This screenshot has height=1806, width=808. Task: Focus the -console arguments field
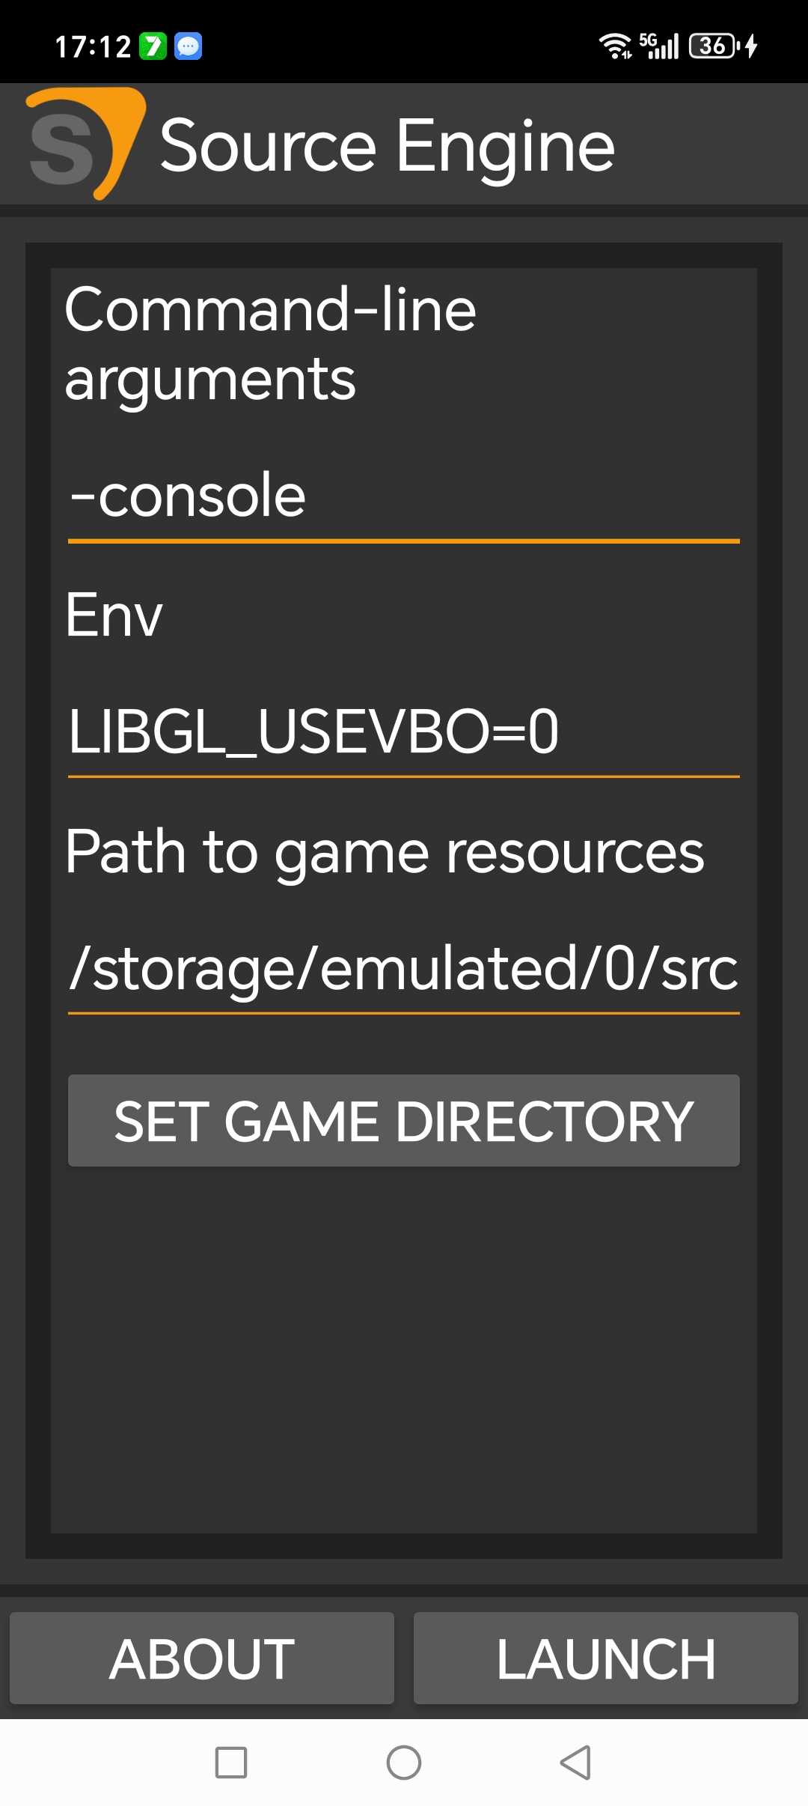click(x=403, y=496)
